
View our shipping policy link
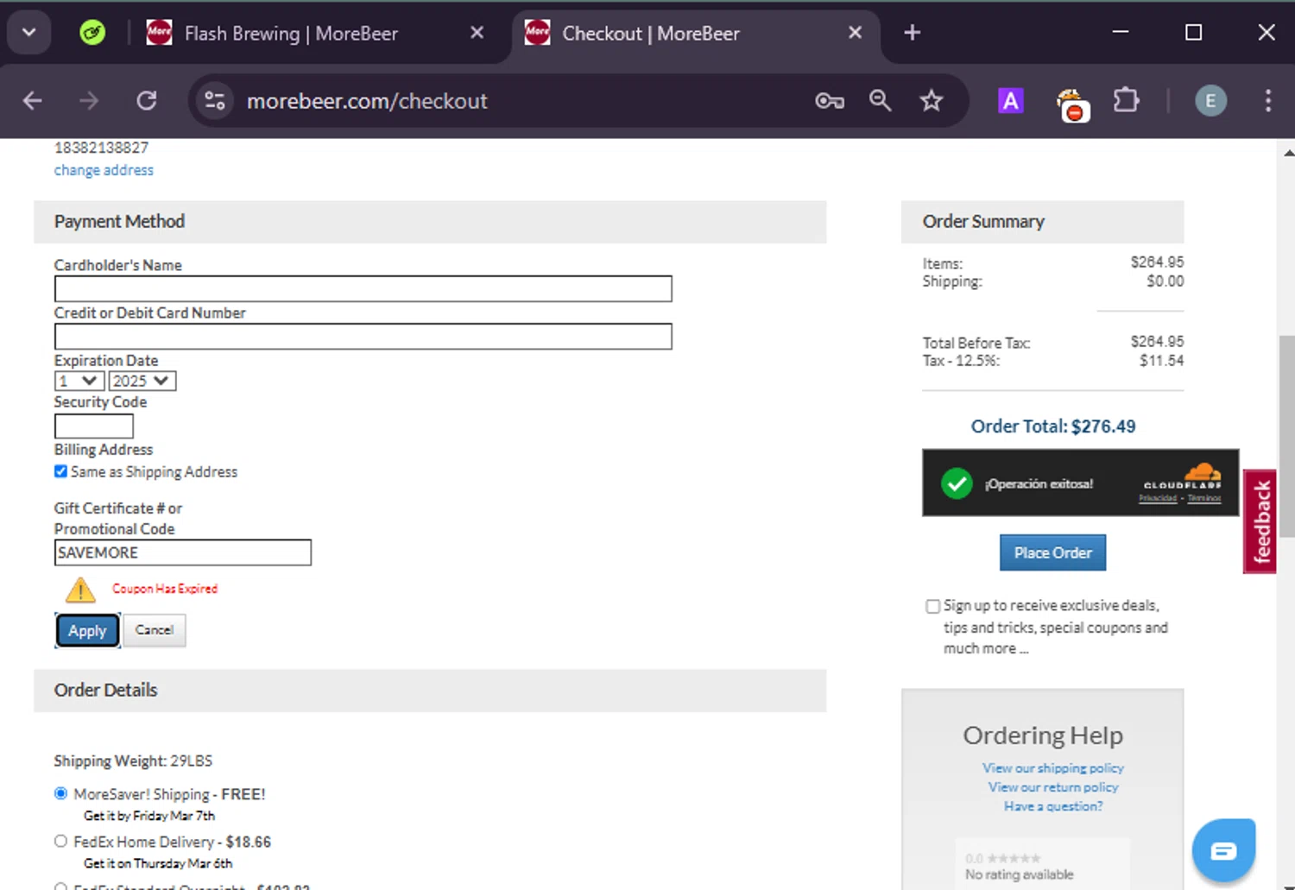tap(1052, 767)
